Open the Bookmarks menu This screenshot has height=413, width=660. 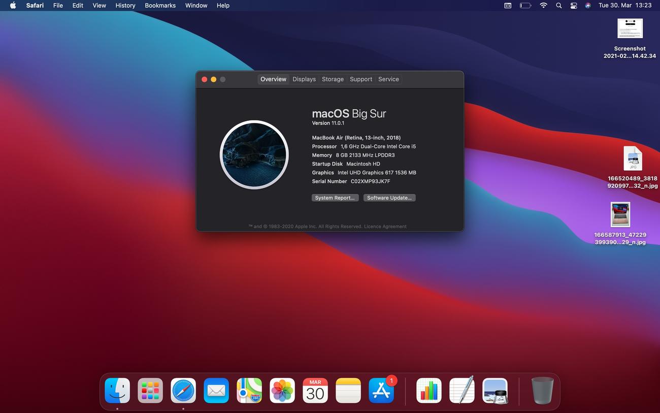point(160,5)
